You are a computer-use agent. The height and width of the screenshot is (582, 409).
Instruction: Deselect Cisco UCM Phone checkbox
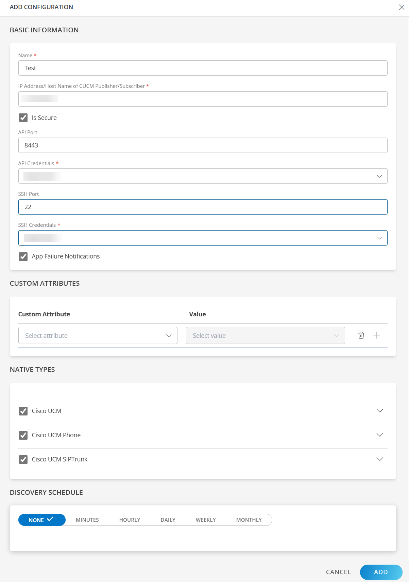[x=23, y=435]
